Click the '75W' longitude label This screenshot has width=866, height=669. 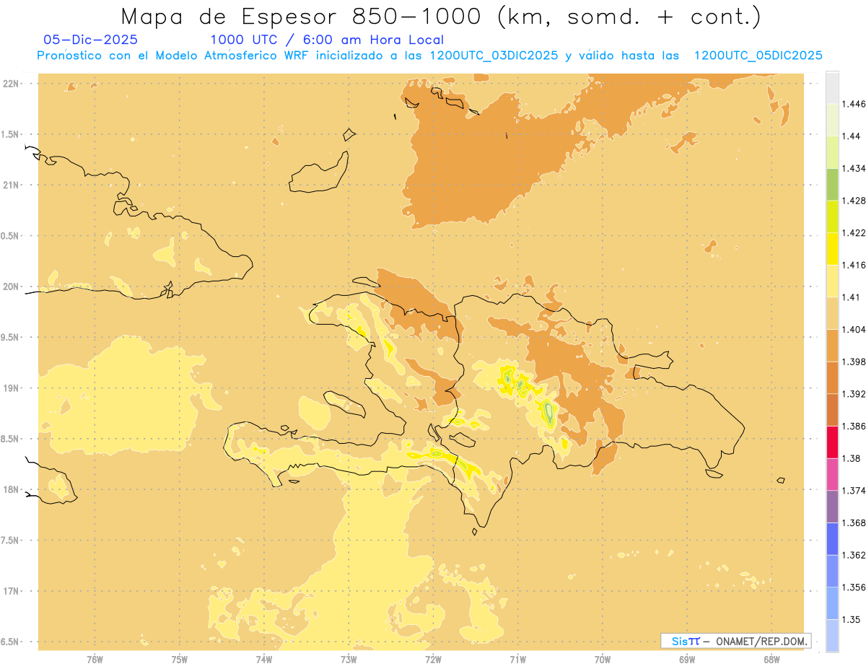[180, 660]
